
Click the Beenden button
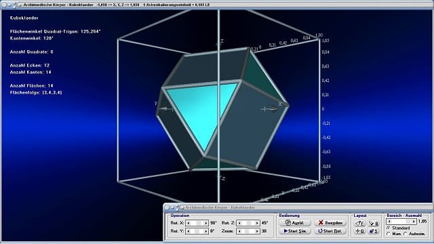(x=330, y=223)
